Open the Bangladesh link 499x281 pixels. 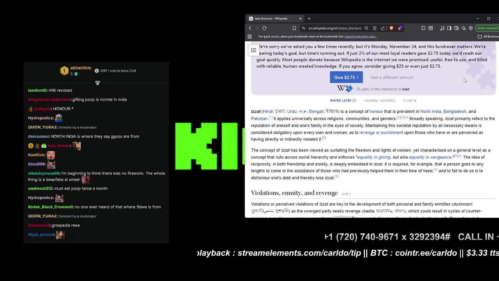[x=455, y=112]
